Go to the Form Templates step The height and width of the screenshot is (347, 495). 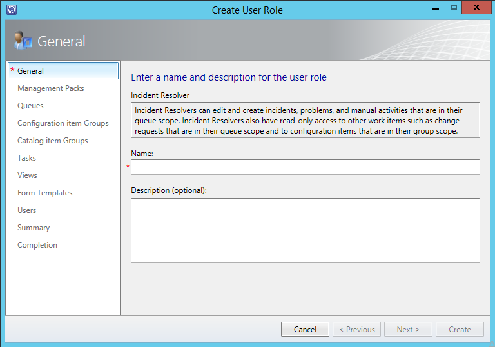[44, 193]
